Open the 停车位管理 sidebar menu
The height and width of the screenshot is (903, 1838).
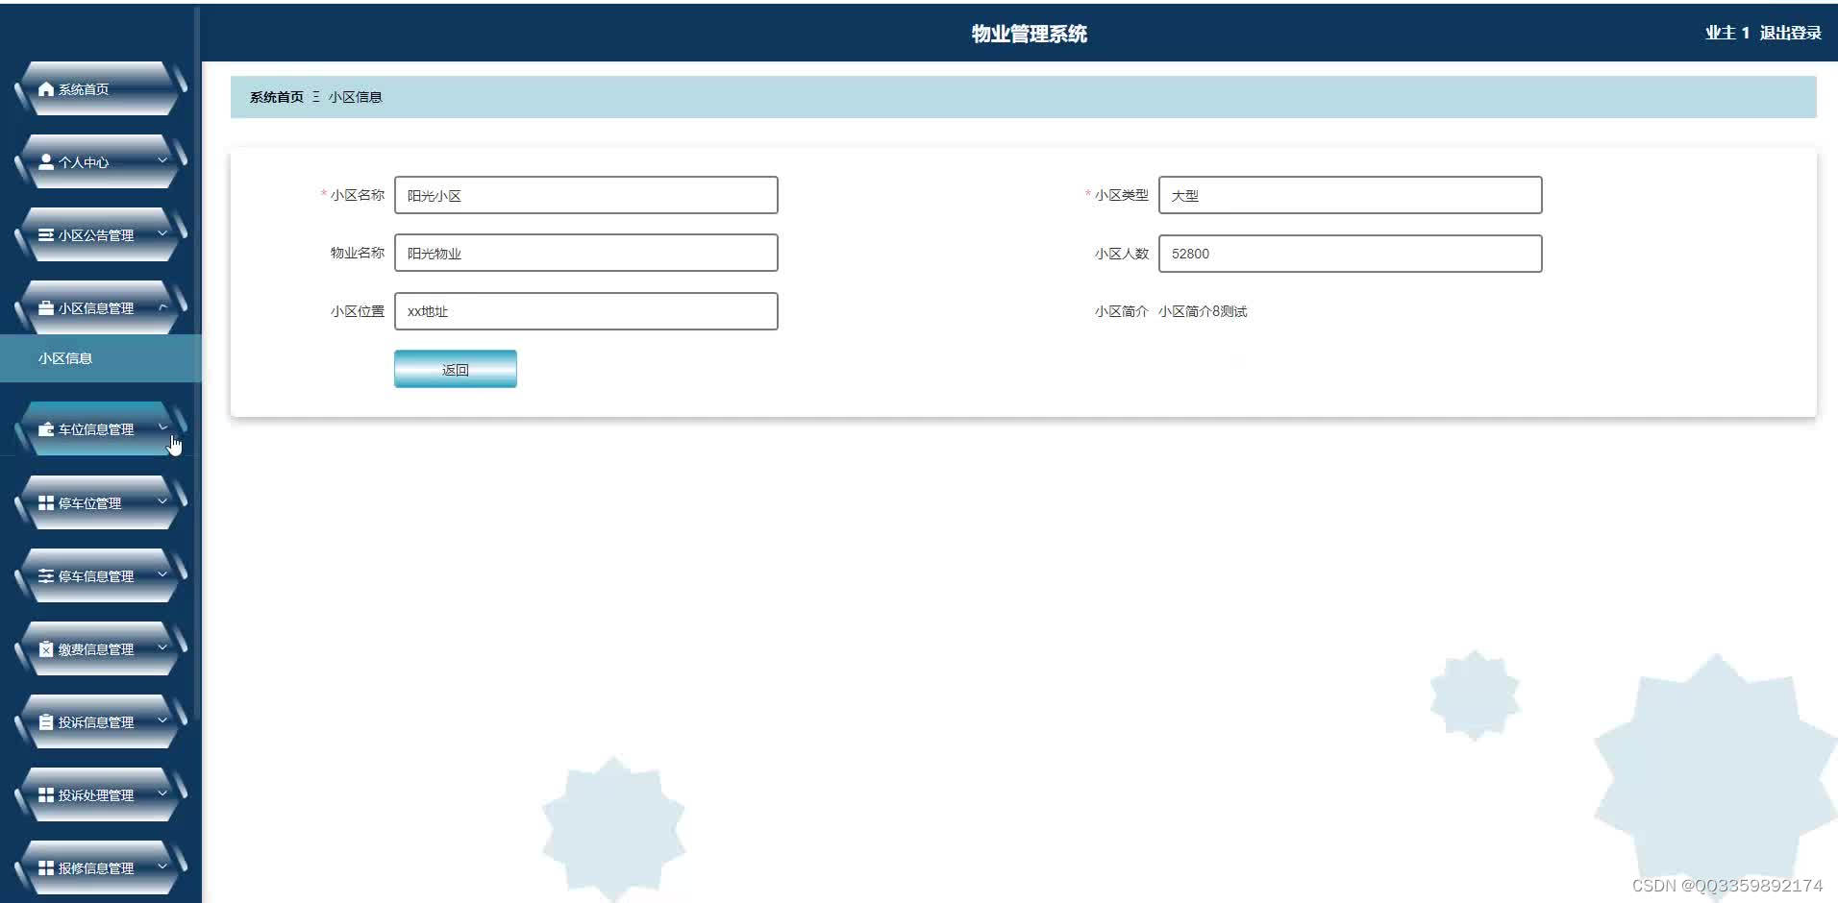(101, 503)
